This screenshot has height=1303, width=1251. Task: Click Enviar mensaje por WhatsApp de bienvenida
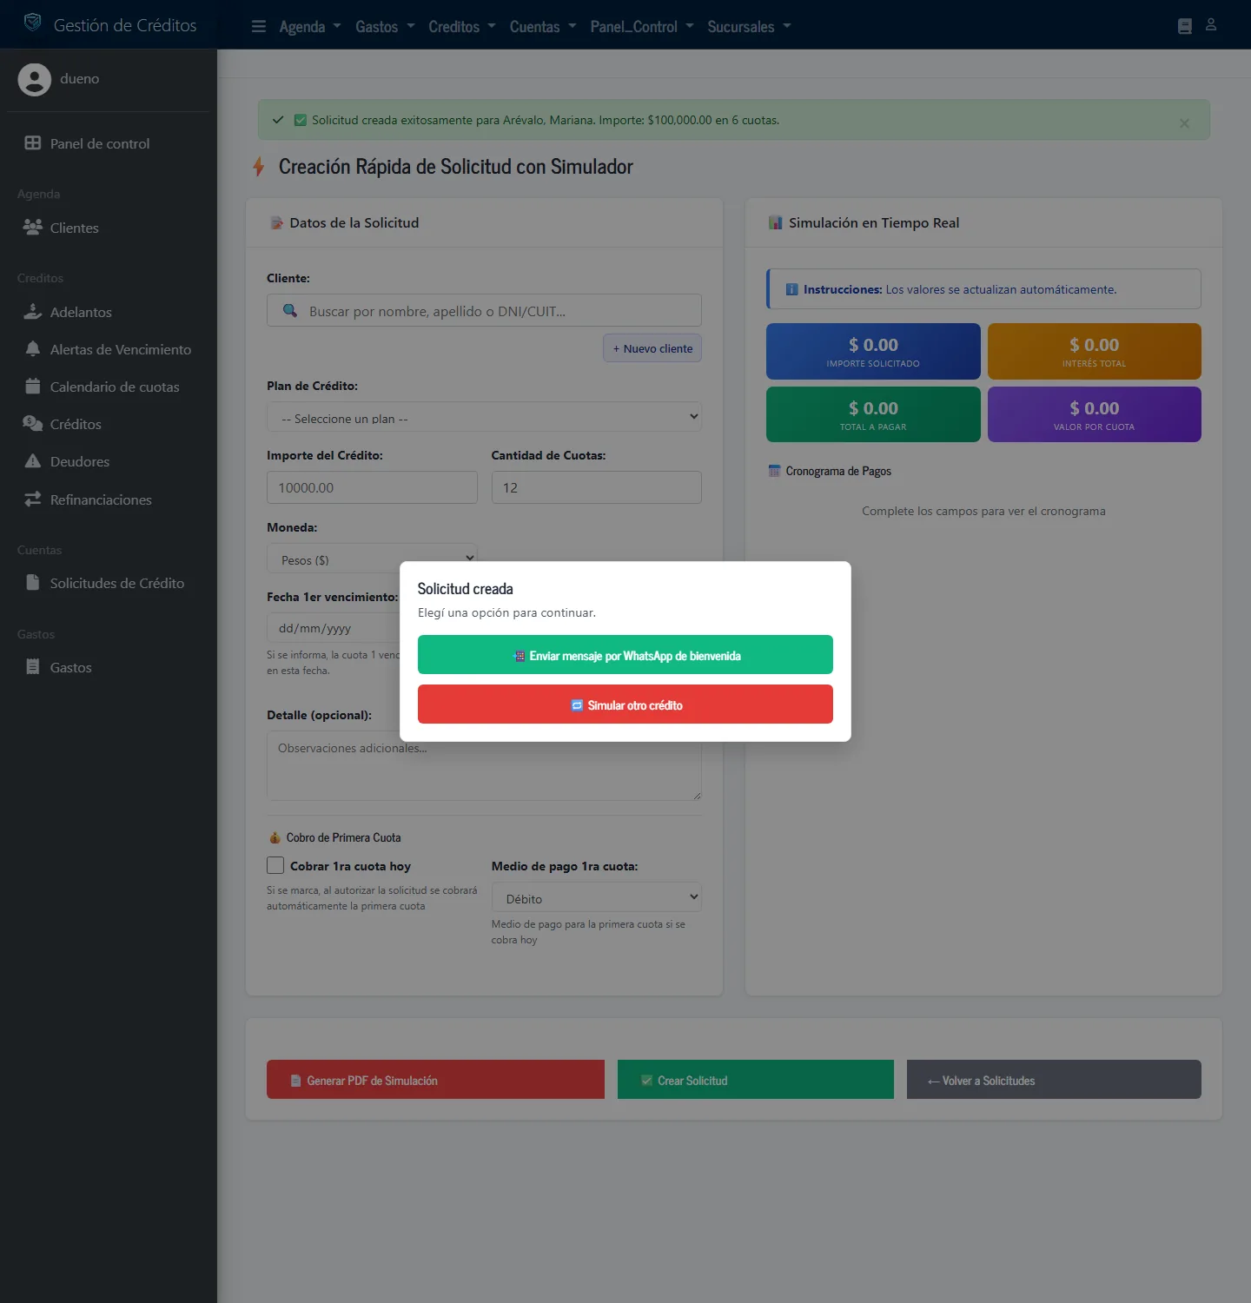(625, 655)
